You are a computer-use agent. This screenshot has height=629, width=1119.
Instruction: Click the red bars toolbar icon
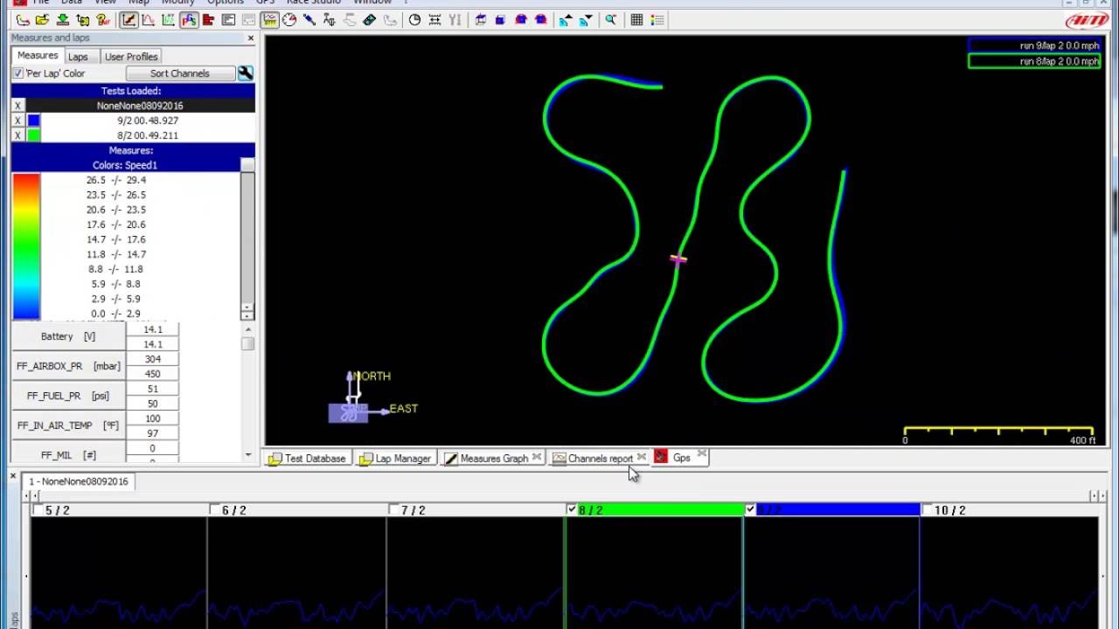coord(208,19)
